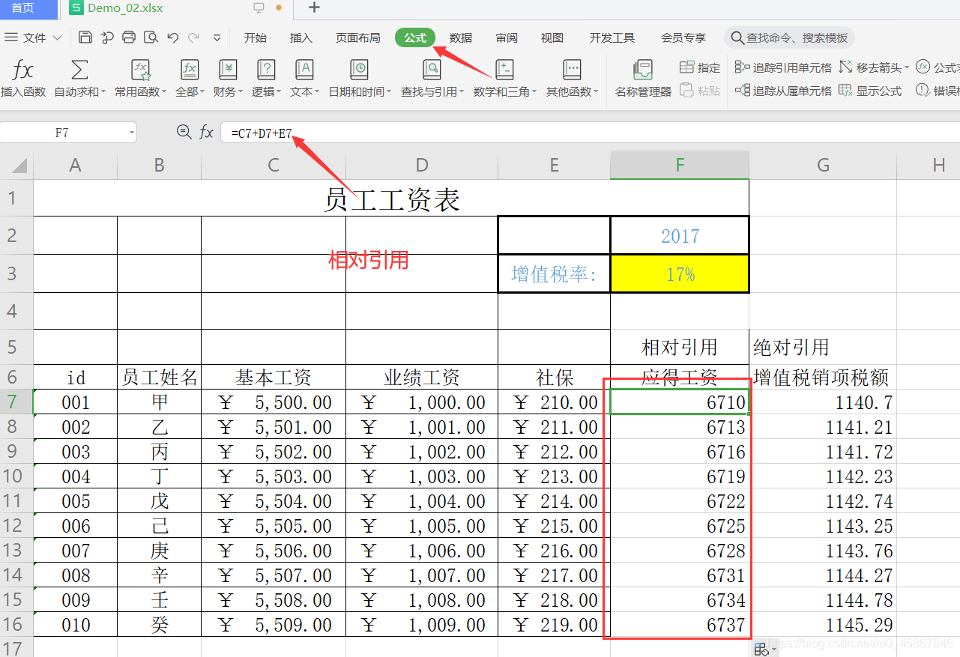This screenshot has height=657, width=960.
Task: Switch to the Data (数据) tab
Action: click(x=461, y=37)
